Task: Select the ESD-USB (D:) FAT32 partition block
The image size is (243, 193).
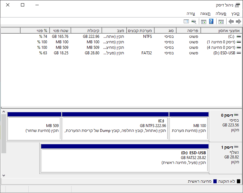Action: pos(125,158)
